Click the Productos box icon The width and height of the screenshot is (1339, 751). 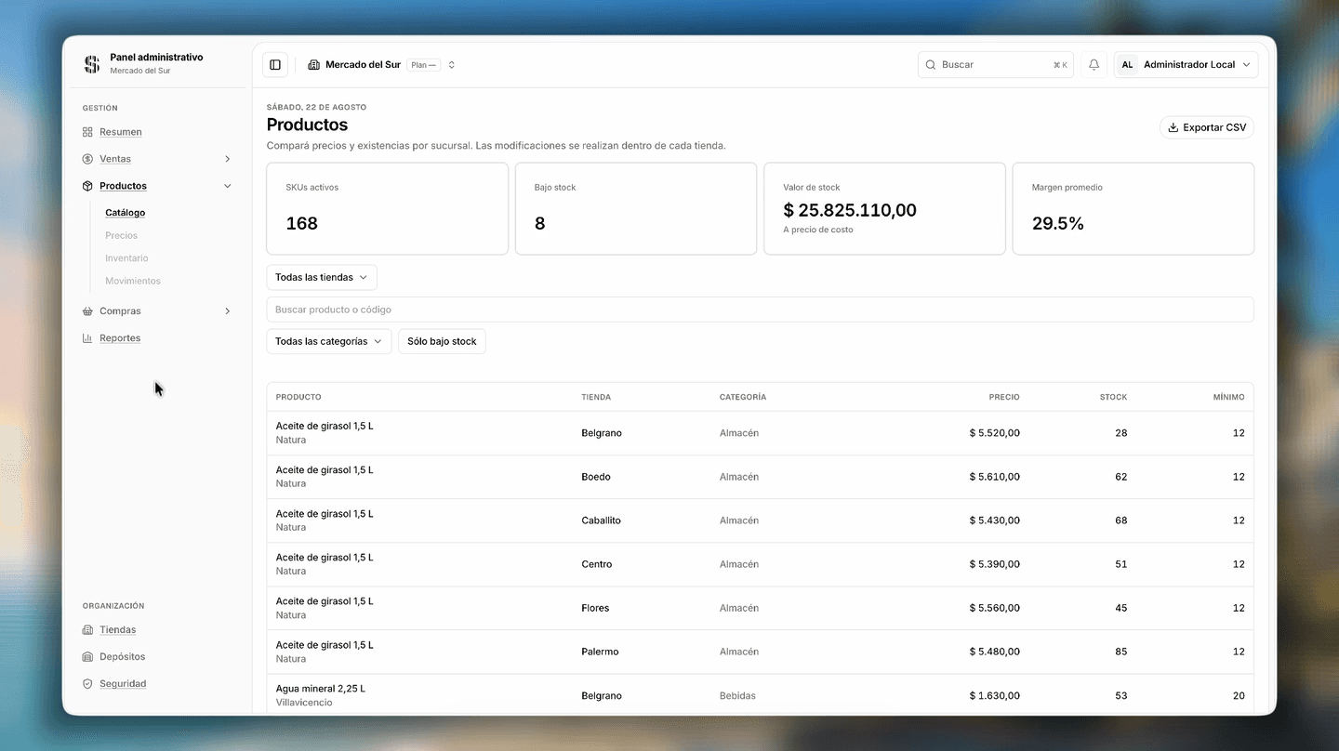pyautogui.click(x=87, y=186)
